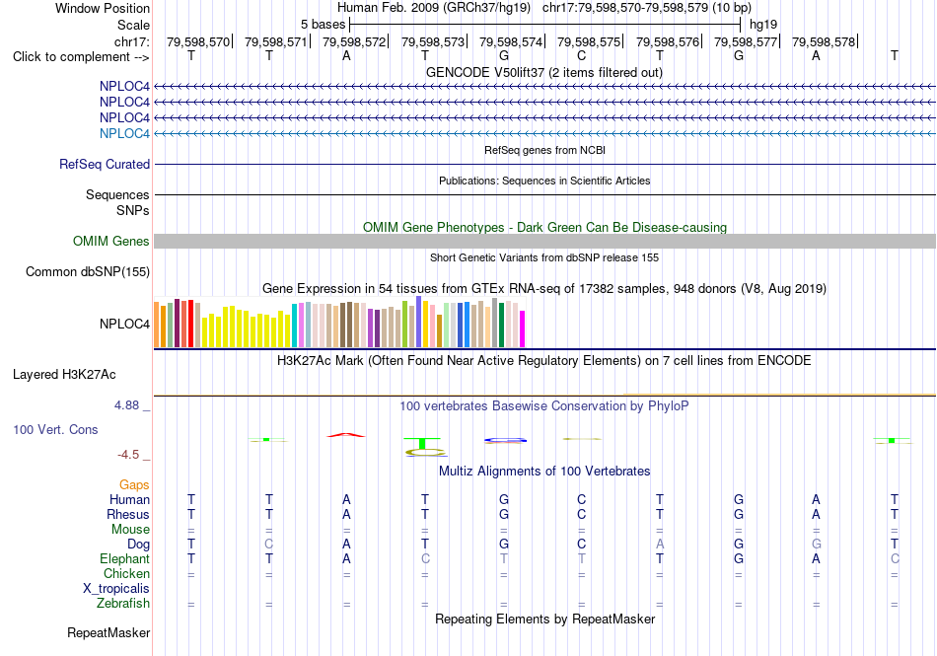Click the NPLOC4 GTEx track label
937x656 pixels.
point(124,324)
